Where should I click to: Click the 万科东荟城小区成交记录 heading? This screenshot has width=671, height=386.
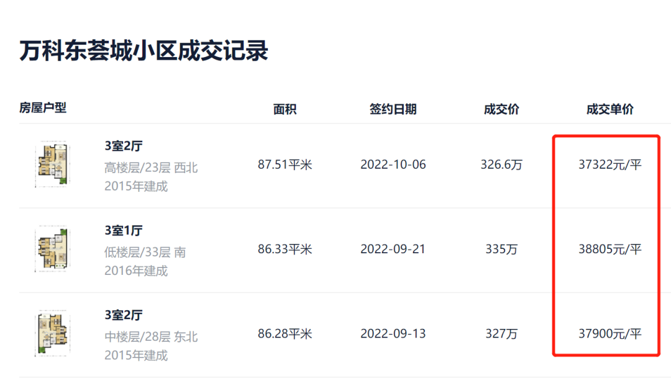(144, 51)
